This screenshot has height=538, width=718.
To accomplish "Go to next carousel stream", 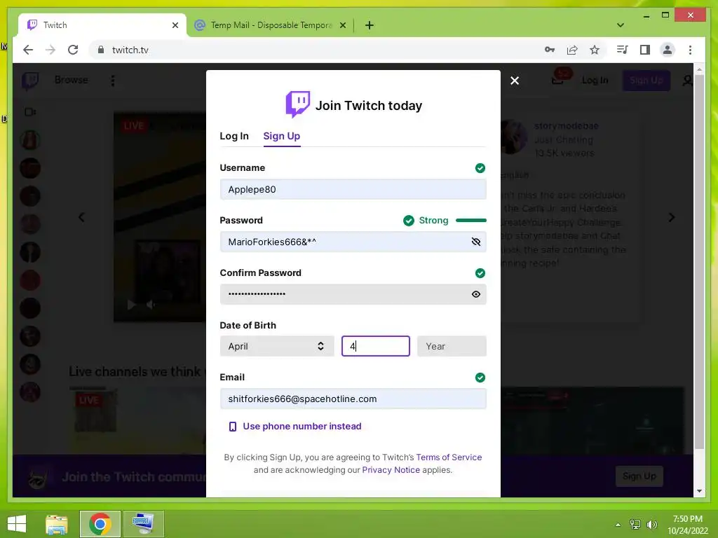I will click(671, 217).
